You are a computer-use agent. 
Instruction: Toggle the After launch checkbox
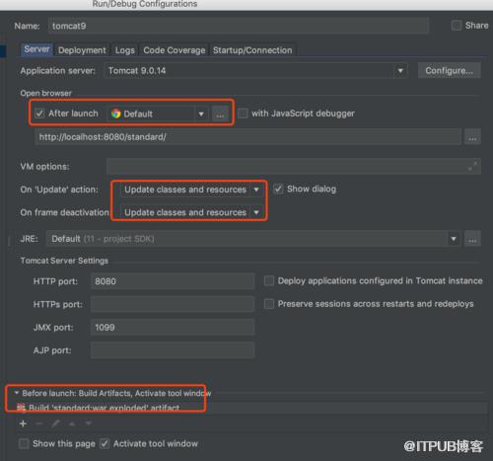click(x=39, y=114)
